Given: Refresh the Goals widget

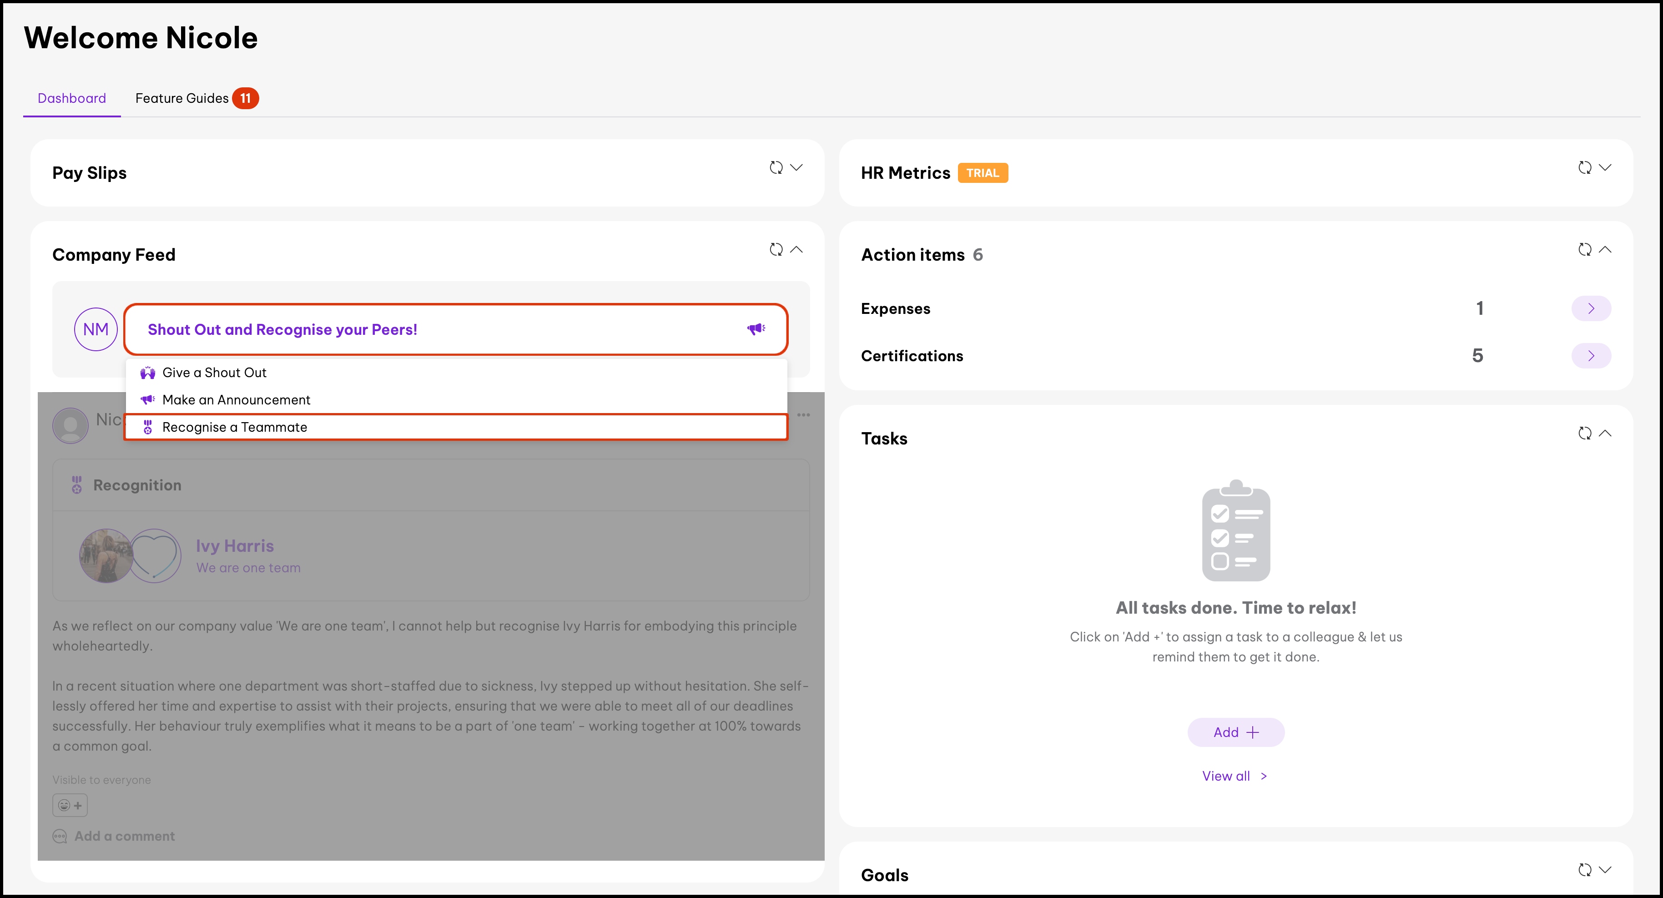Looking at the screenshot, I should (1584, 870).
